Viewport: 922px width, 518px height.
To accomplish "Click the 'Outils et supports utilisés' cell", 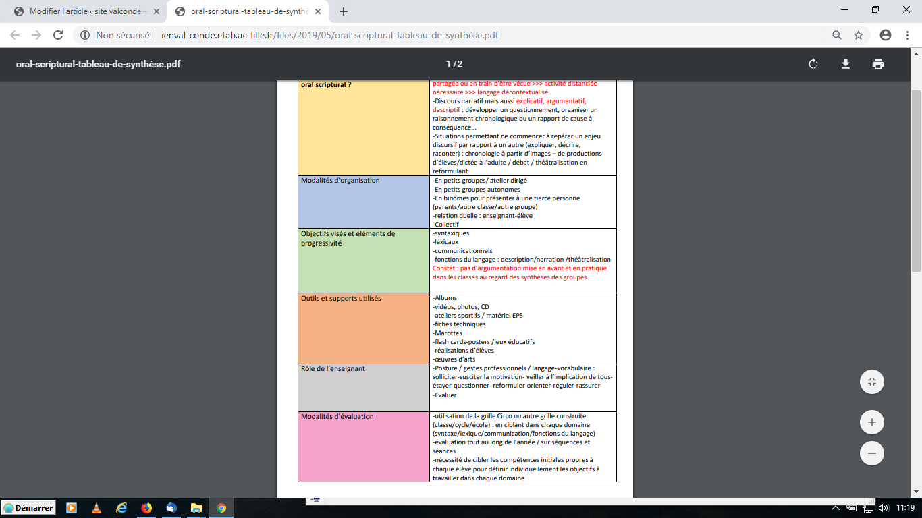I will click(x=364, y=328).
